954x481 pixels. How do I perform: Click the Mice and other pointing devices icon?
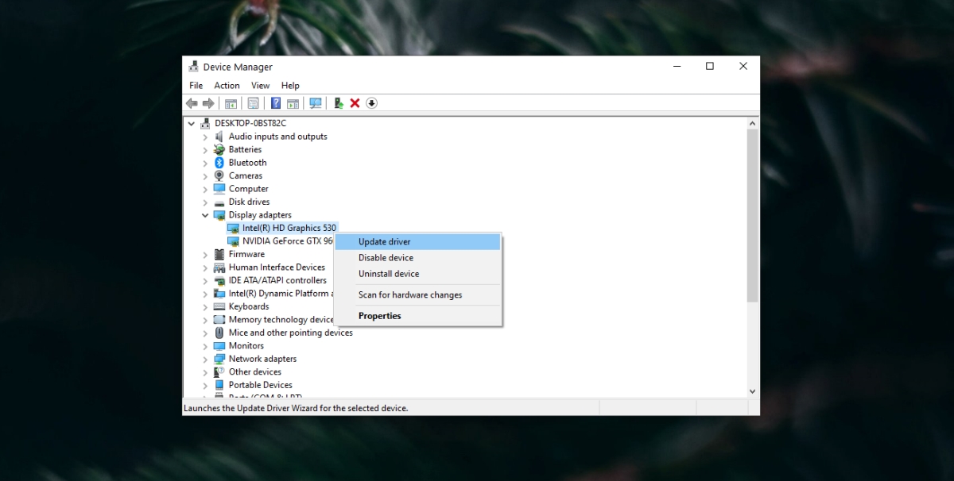[219, 333]
